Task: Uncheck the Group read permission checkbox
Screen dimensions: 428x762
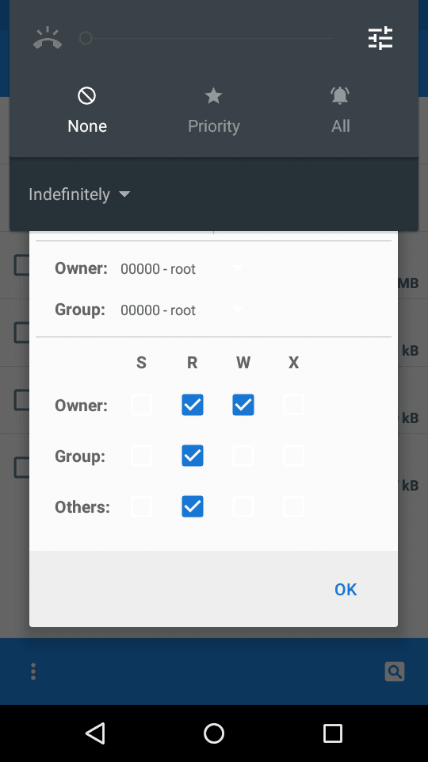Action: coord(193,456)
